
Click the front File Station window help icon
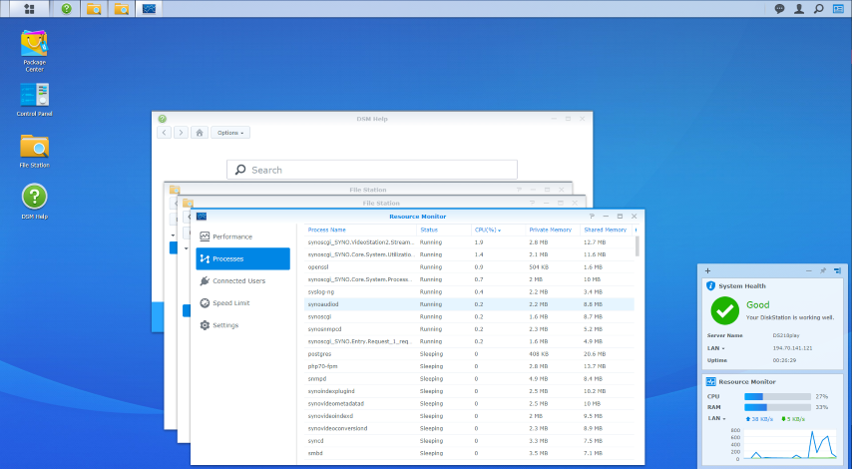coord(533,203)
